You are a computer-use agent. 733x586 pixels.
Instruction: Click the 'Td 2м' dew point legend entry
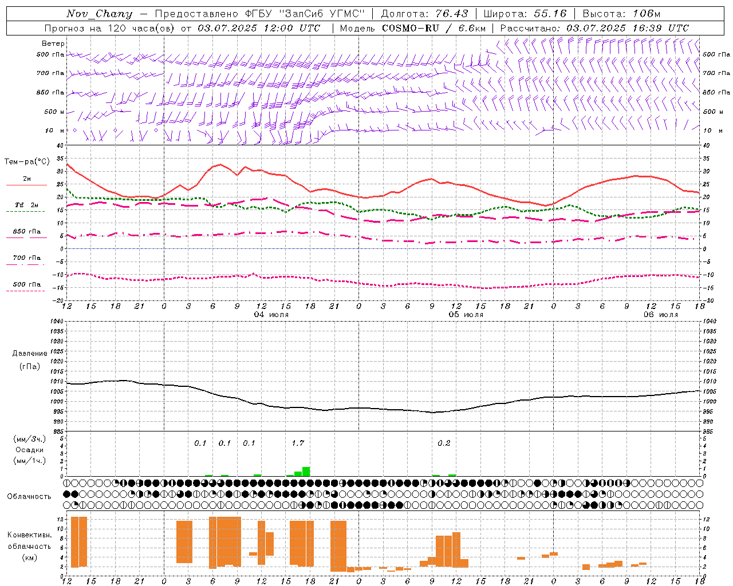(x=26, y=205)
